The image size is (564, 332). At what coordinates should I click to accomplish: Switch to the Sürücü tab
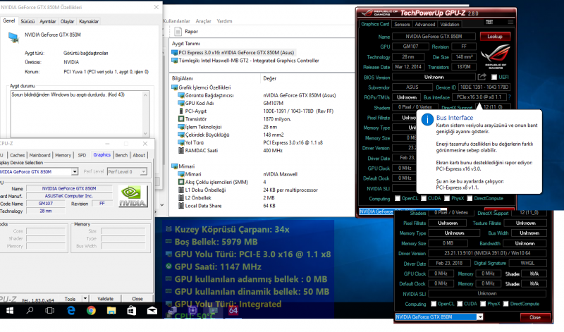[x=27, y=21]
